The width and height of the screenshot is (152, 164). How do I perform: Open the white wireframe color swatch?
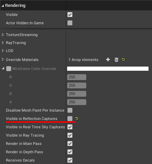[x=108, y=69]
